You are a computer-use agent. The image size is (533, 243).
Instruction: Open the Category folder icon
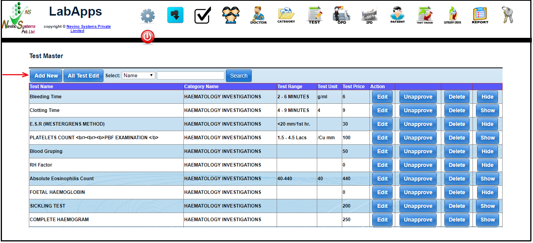286,15
